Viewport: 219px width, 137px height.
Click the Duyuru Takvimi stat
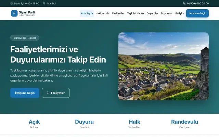pos(85,124)
